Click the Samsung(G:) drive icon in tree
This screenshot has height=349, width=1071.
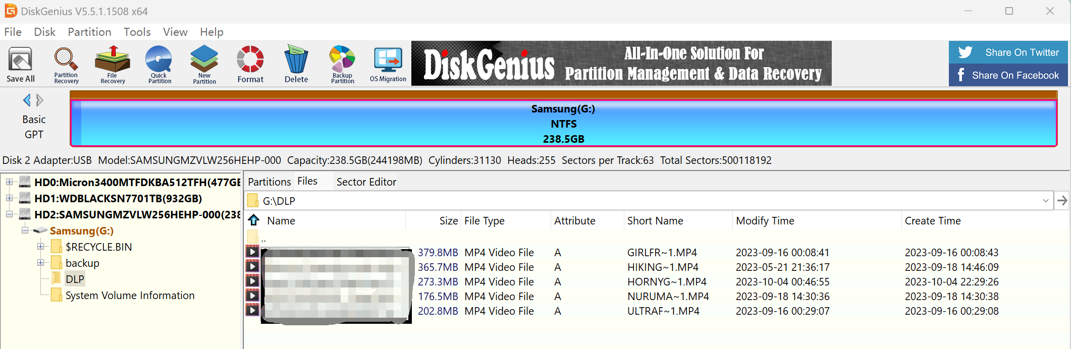tap(40, 230)
